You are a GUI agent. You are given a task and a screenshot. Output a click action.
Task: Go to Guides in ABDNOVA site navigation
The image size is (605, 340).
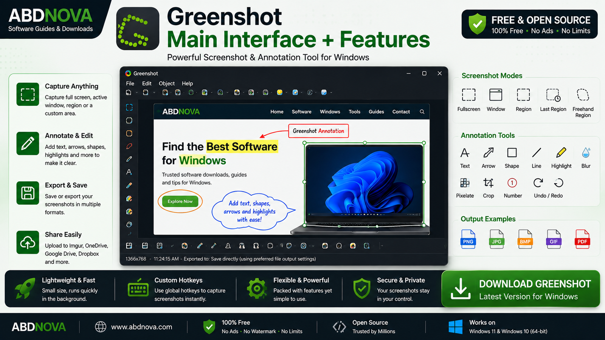[x=376, y=112]
